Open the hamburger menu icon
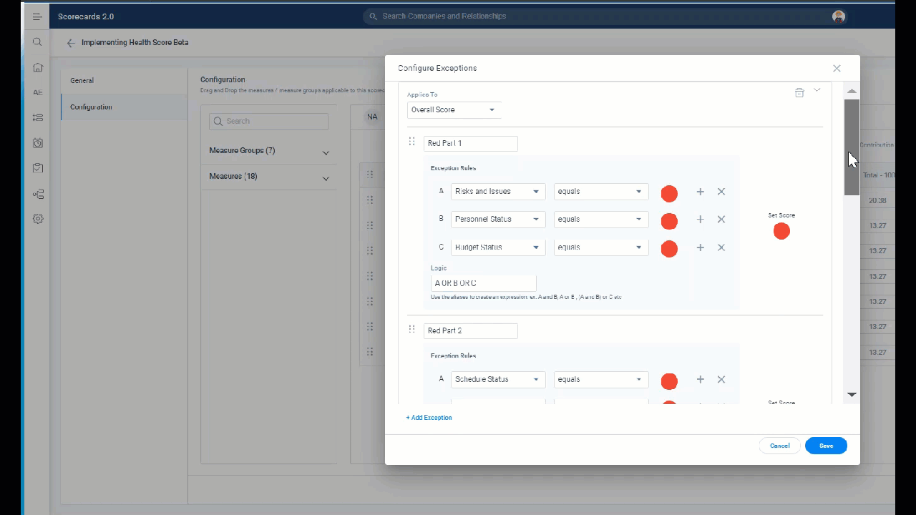The image size is (916, 515). point(37,16)
